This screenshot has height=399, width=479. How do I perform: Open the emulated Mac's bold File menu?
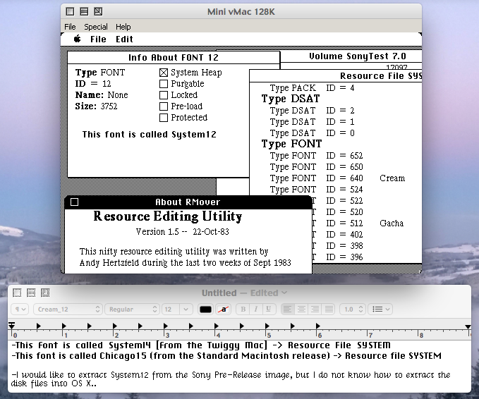(98, 39)
